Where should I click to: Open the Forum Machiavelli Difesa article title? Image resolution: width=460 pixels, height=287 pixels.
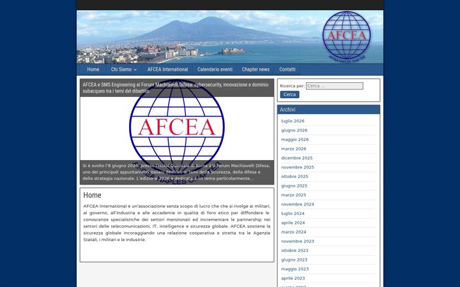click(x=176, y=88)
